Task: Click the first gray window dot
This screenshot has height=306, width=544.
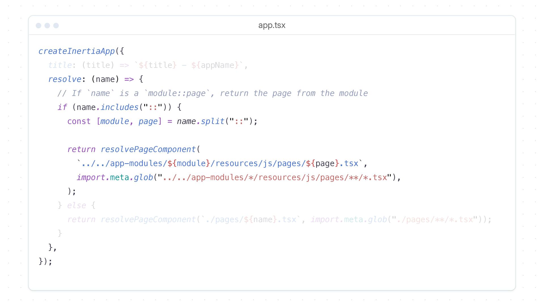Action: pos(39,25)
